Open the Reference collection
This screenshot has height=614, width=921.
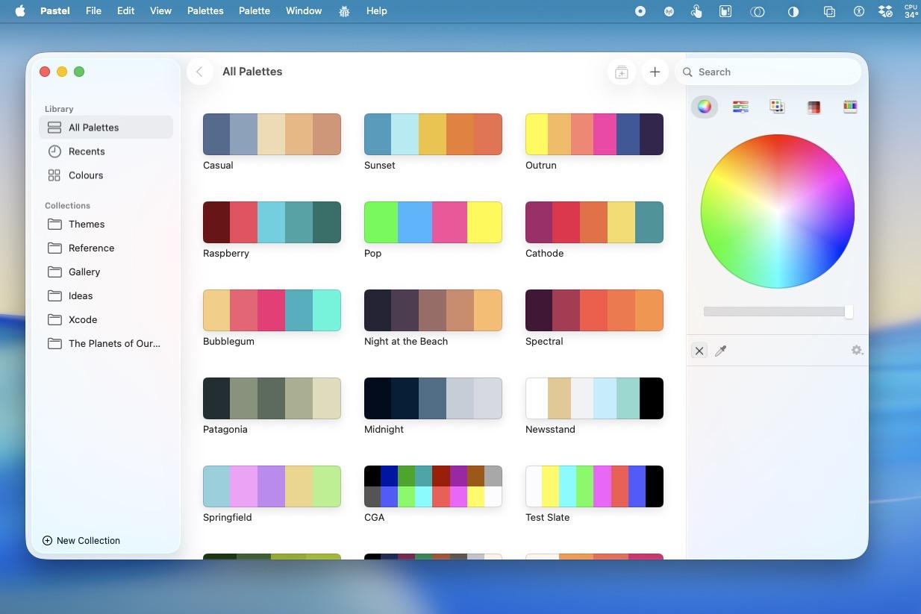[106, 248]
